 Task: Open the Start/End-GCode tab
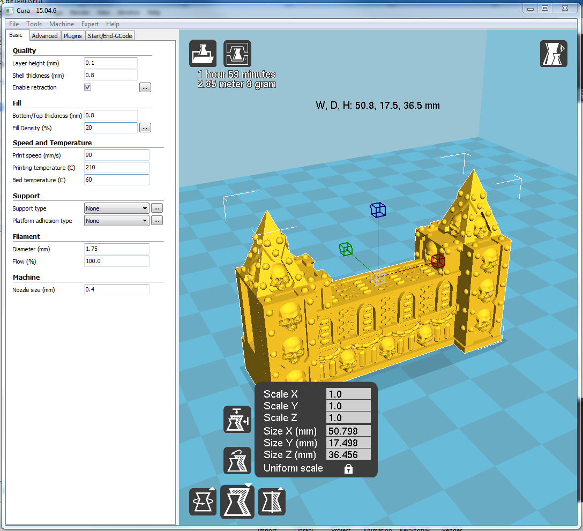(110, 36)
